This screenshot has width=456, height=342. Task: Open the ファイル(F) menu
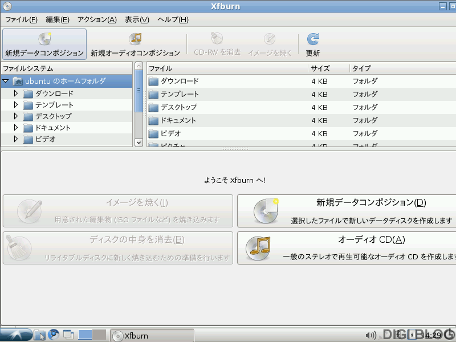tap(21, 20)
